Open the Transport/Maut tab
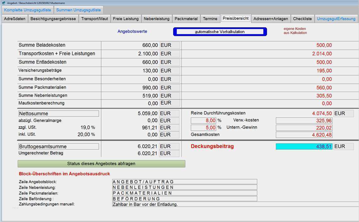Image resolution: width=359 pixels, height=222 pixels. tap(94, 19)
